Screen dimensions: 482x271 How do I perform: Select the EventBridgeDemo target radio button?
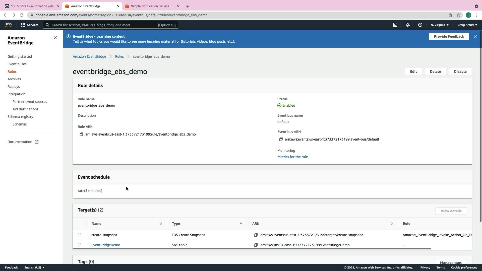[80, 245]
